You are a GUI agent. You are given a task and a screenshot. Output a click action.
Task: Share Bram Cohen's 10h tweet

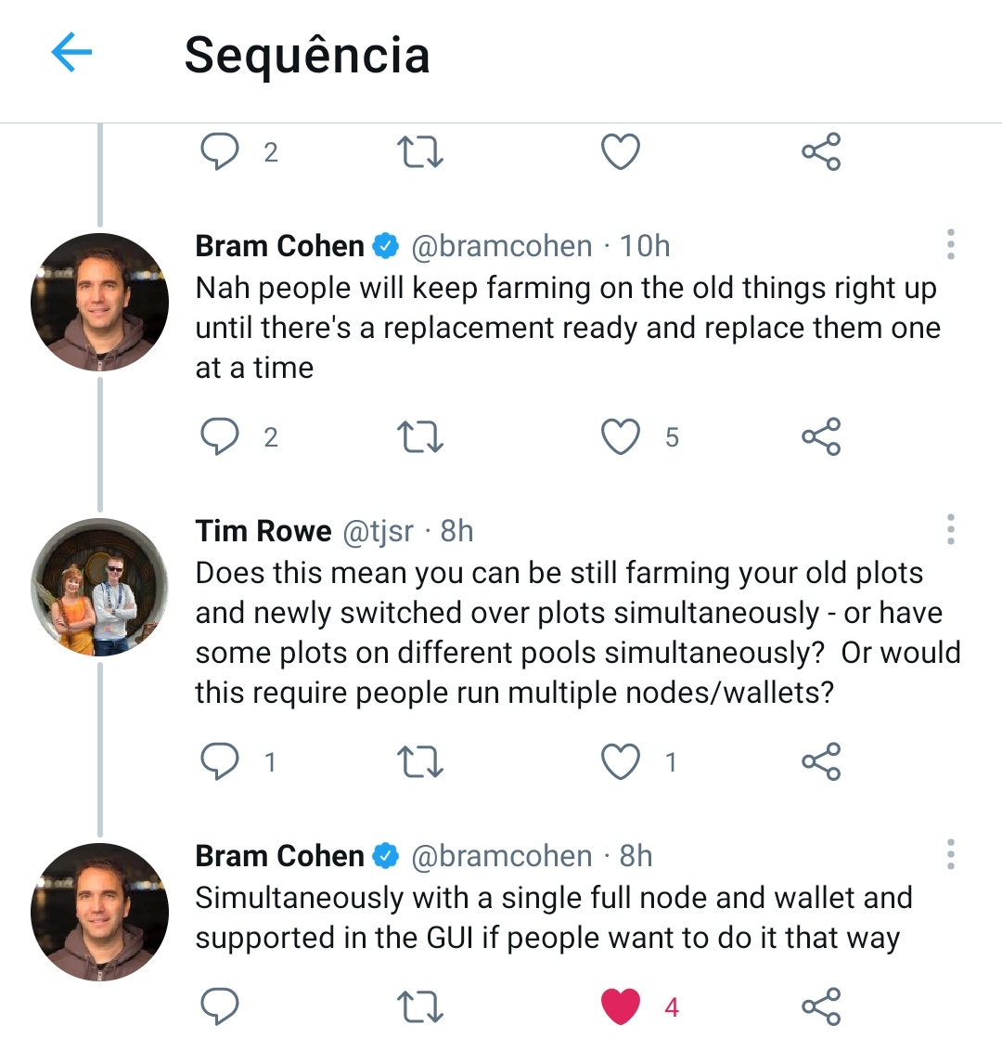coord(821,437)
